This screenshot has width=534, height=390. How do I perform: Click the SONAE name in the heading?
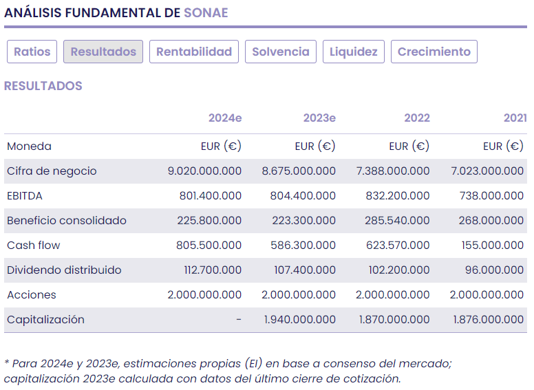pyautogui.click(x=206, y=12)
